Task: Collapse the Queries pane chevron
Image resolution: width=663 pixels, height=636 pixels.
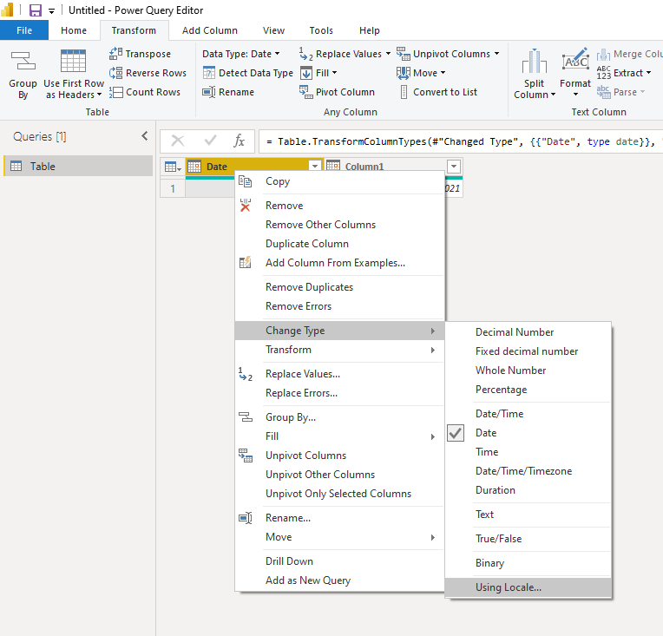Action: coord(145,136)
